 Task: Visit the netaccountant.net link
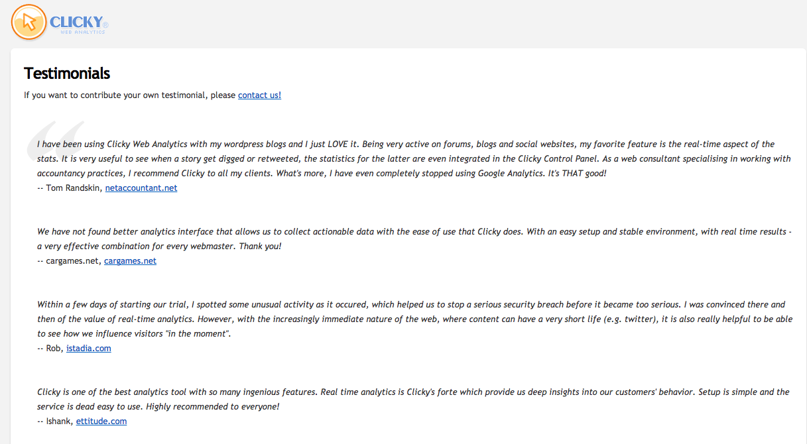(x=141, y=188)
